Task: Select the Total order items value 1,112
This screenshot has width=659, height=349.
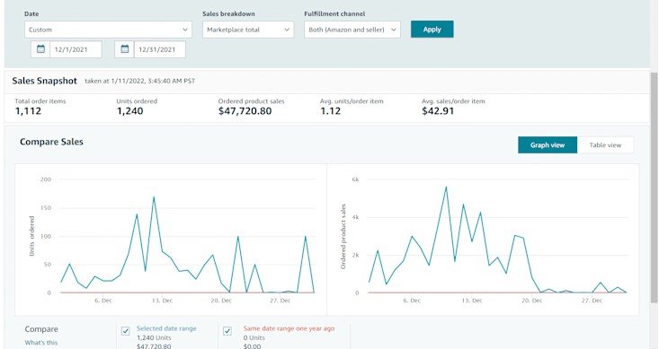Action: (x=28, y=111)
